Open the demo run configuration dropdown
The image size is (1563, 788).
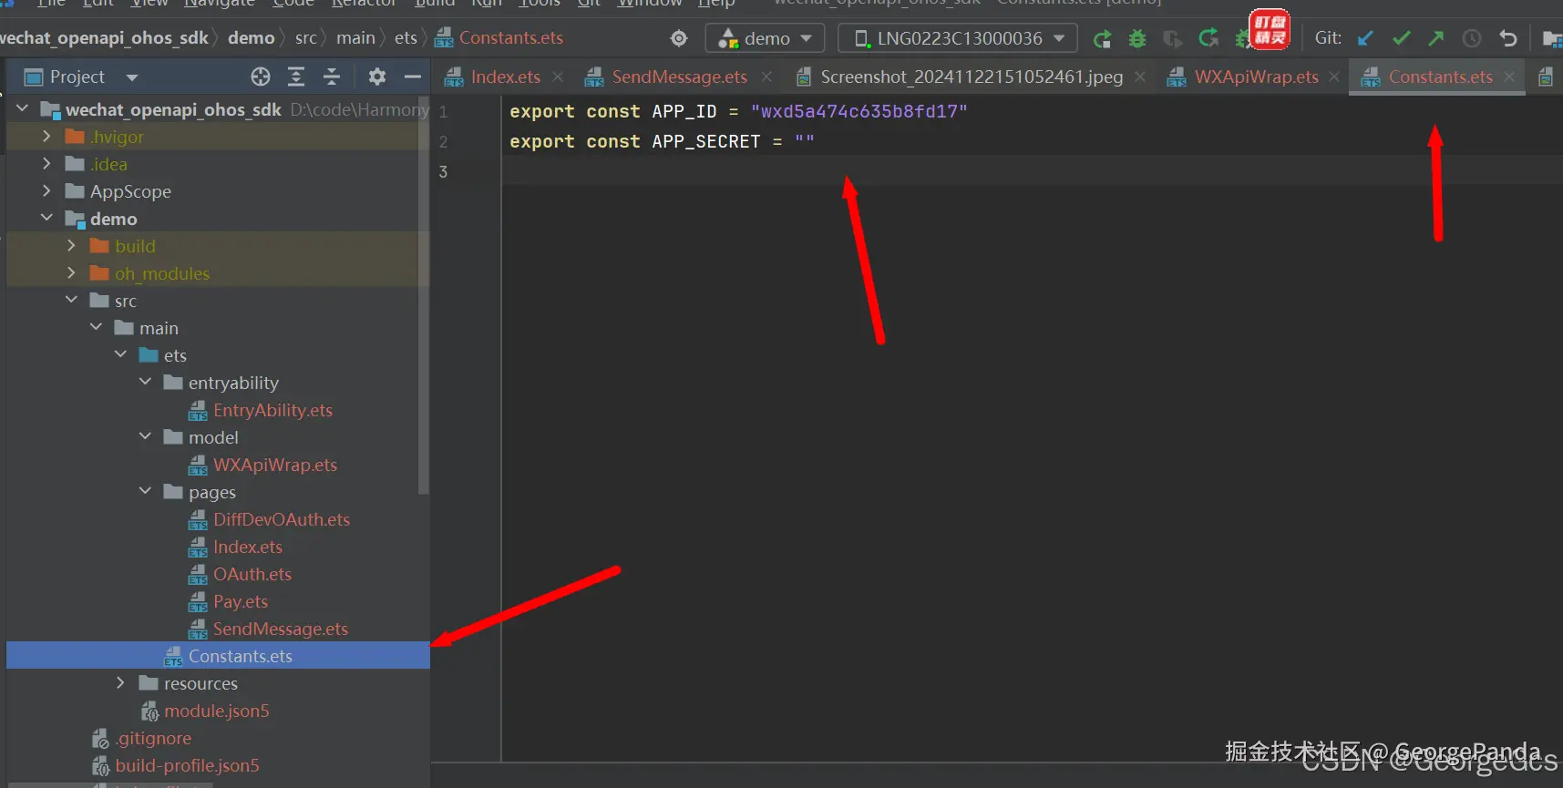[x=765, y=38]
